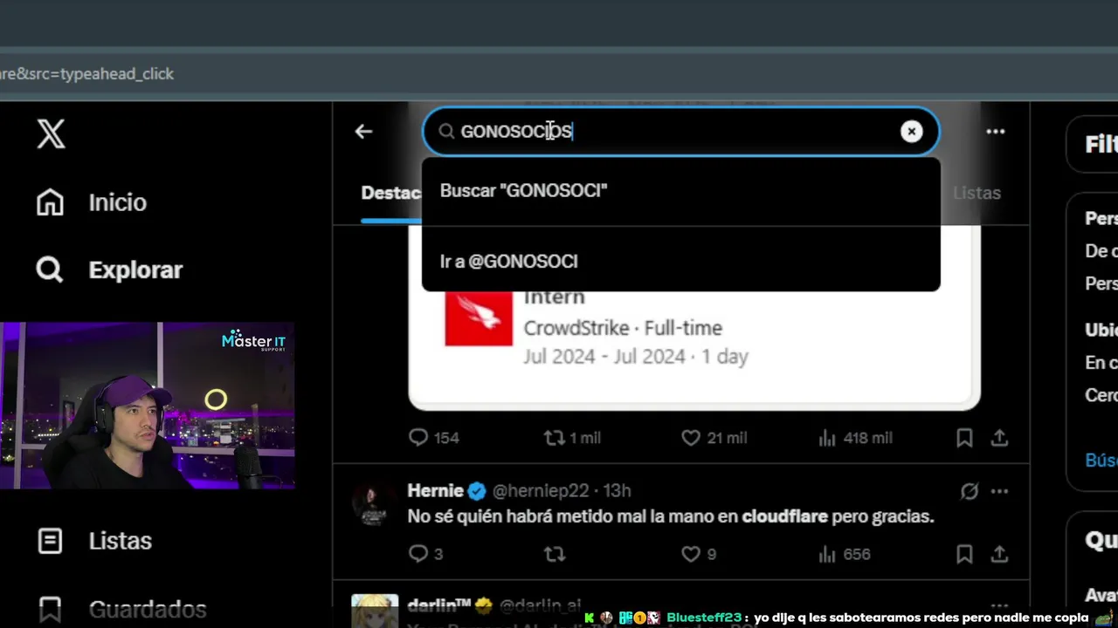Open the @herniep22 handle

pyautogui.click(x=541, y=491)
